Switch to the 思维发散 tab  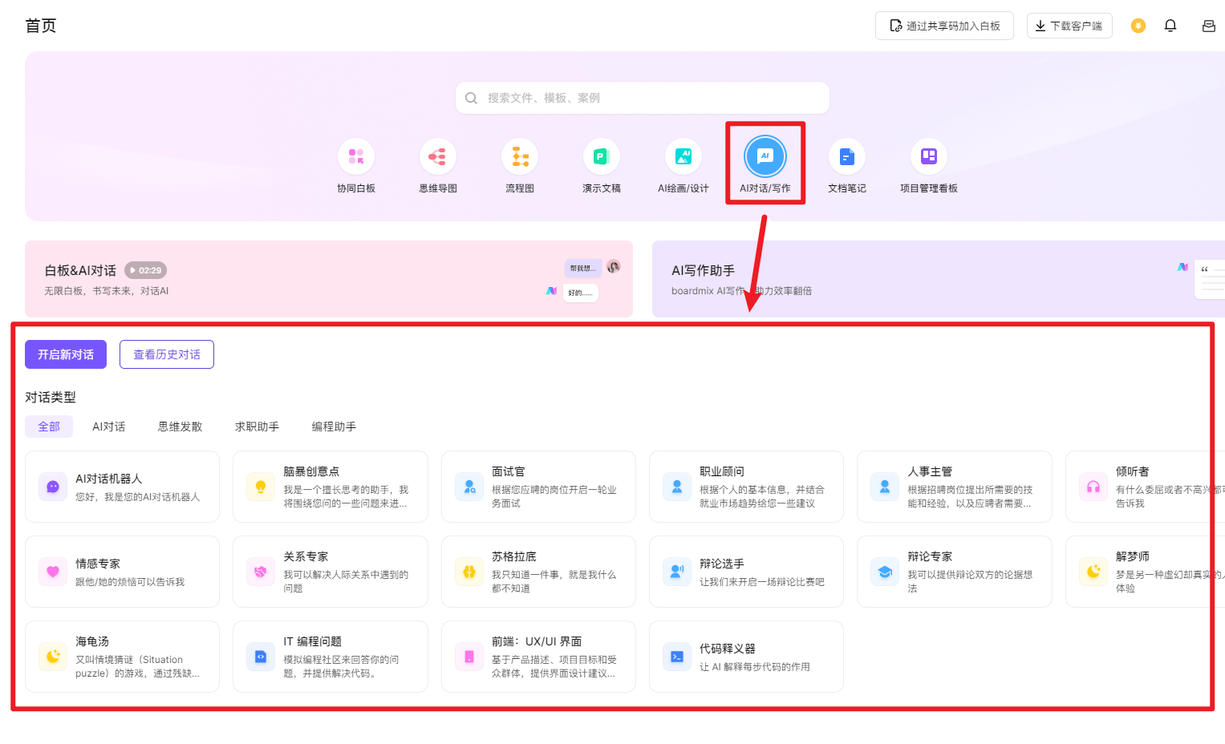pyautogui.click(x=181, y=427)
